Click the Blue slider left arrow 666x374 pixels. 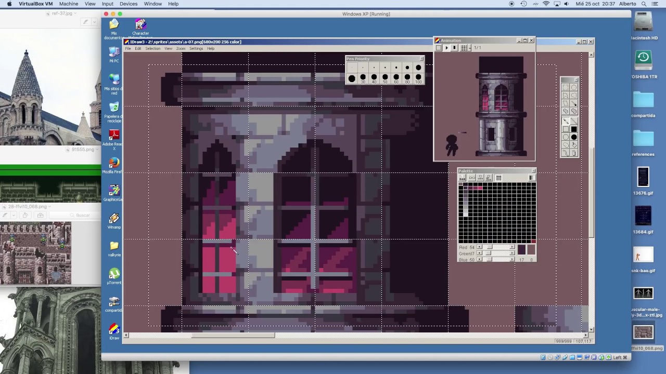(x=479, y=259)
